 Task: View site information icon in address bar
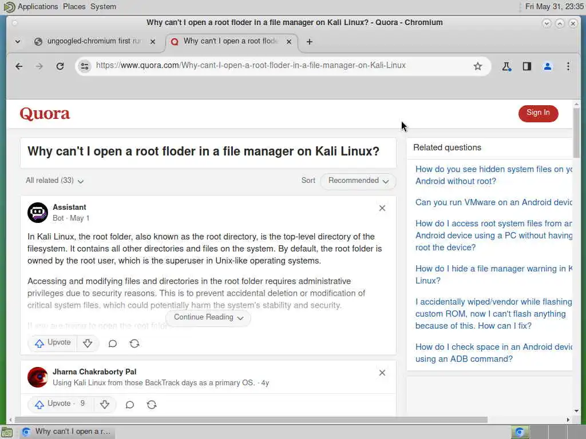[x=85, y=66]
